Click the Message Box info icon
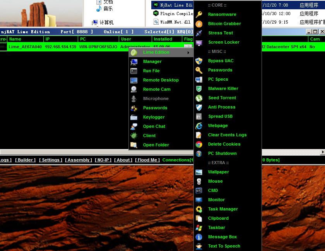 [x=199, y=237]
